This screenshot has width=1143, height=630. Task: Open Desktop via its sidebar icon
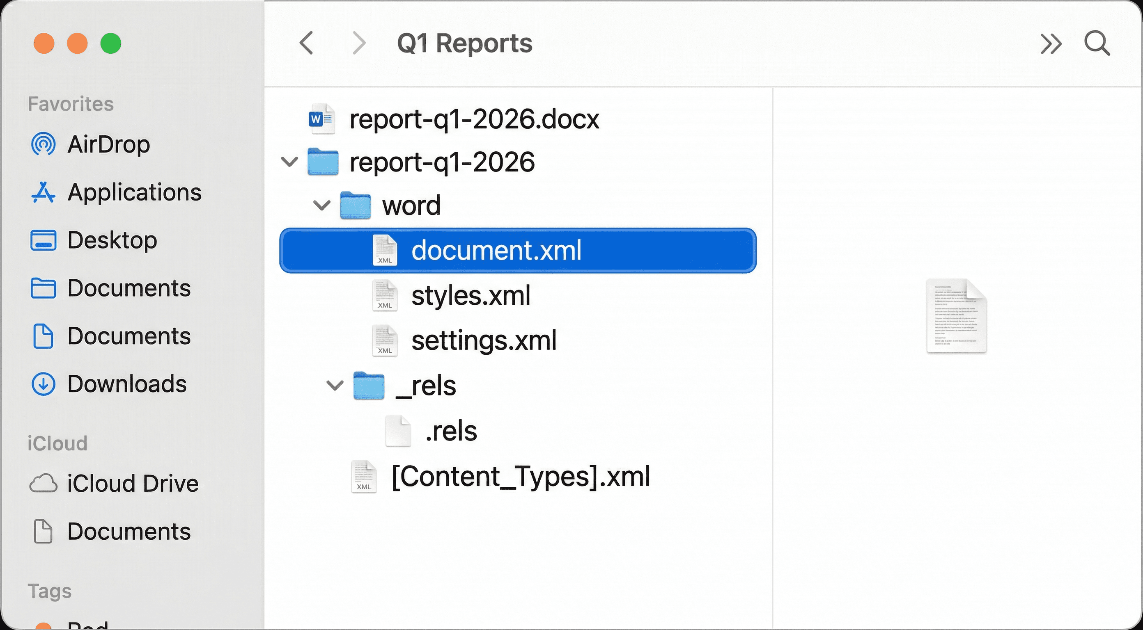[43, 240]
